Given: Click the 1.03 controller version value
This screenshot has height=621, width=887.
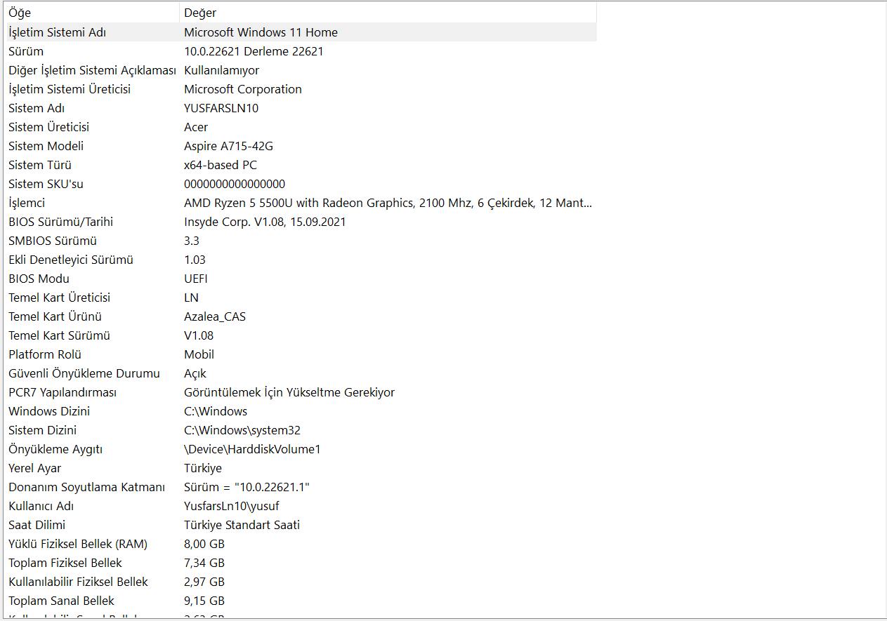Looking at the screenshot, I should 195,260.
